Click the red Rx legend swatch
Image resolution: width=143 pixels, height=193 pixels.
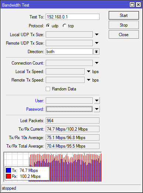point(8,176)
